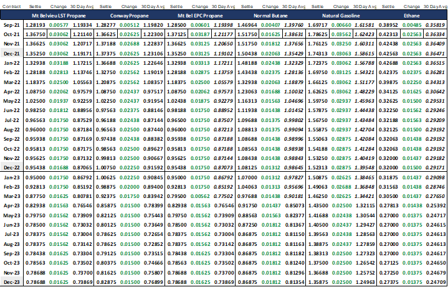448x287 pixels.
Task: Click the Natural Gasoline 30 day average 1.24963
Action: coord(365,282)
